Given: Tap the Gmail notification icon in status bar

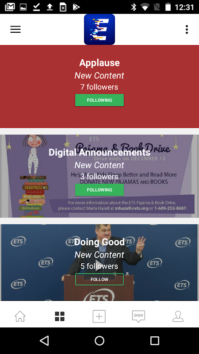Looking at the screenshot, I should (x=10, y=7).
